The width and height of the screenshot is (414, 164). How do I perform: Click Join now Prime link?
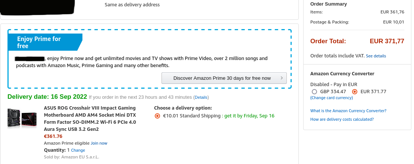pos(99,143)
